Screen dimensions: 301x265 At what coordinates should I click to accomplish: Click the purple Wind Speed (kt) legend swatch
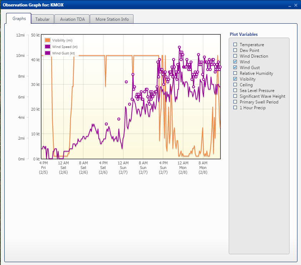point(47,47)
